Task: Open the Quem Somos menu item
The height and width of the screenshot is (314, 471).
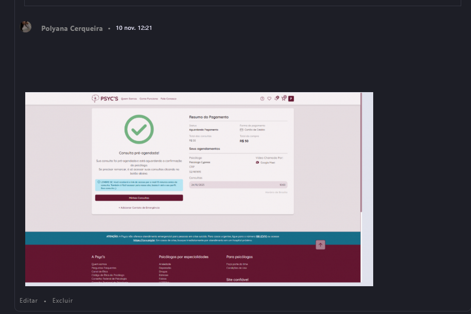Action: (x=128, y=98)
